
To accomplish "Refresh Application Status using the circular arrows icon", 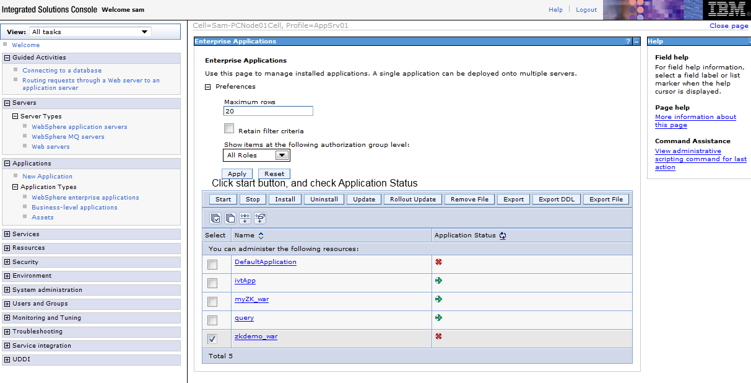I will 503,236.
